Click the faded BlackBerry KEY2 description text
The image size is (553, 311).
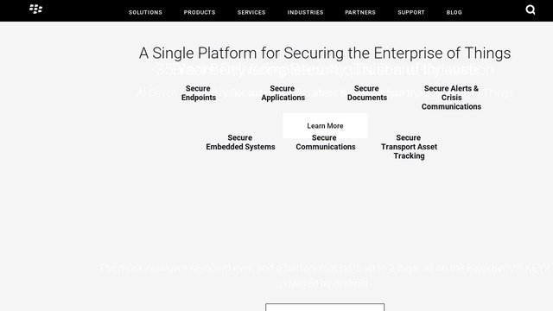(325, 276)
